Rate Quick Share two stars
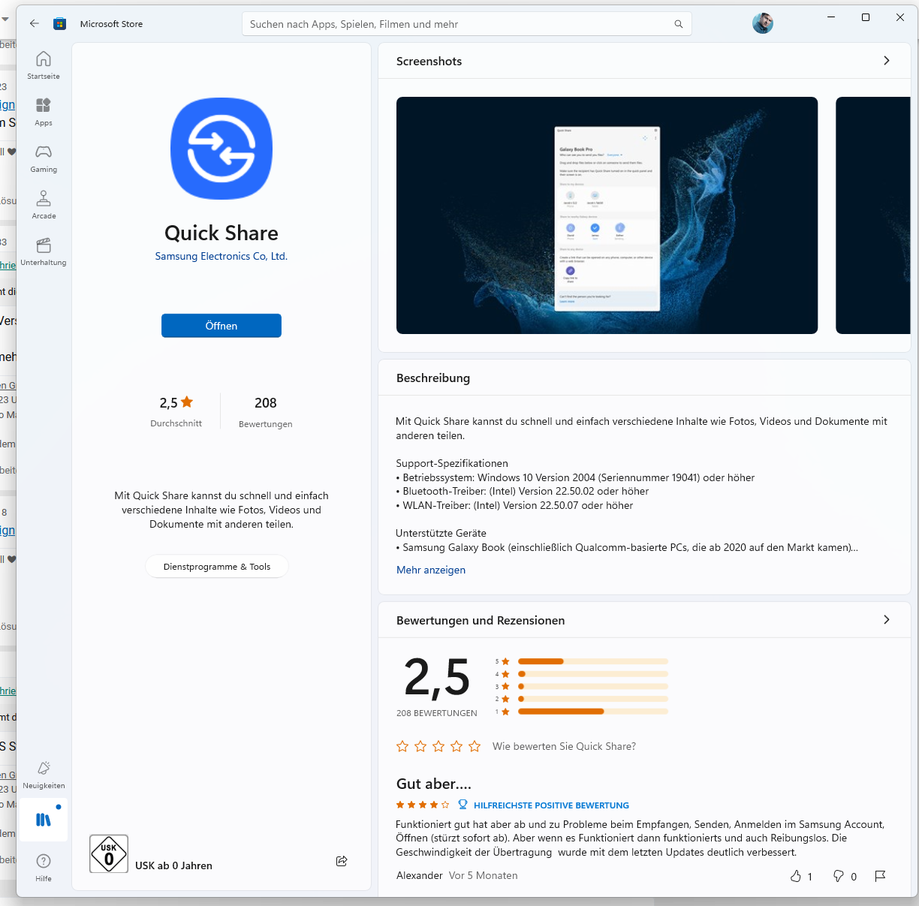 coord(420,746)
